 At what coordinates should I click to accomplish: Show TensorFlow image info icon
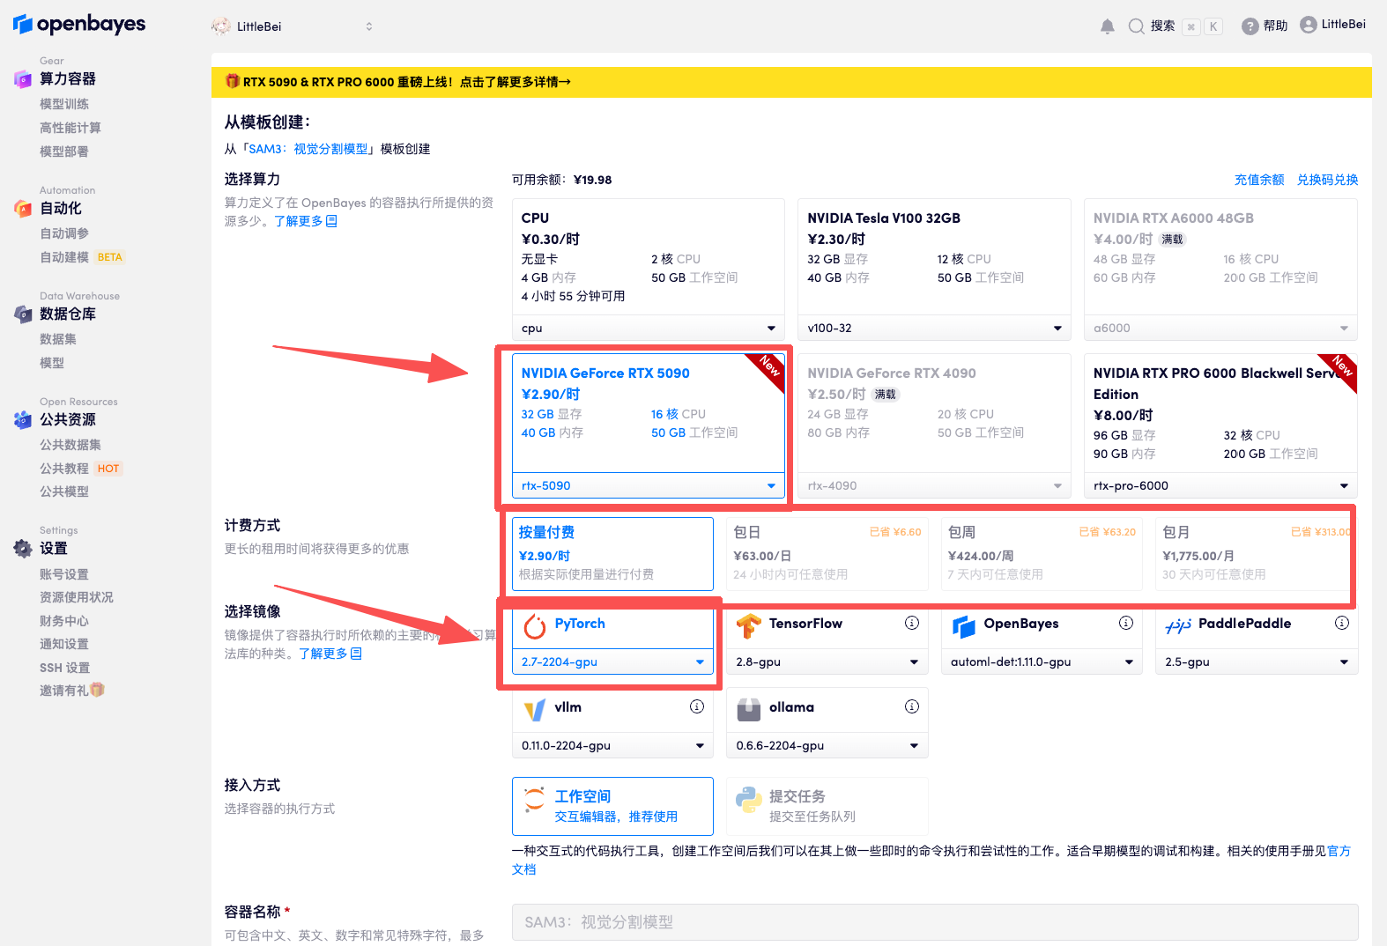[912, 623]
